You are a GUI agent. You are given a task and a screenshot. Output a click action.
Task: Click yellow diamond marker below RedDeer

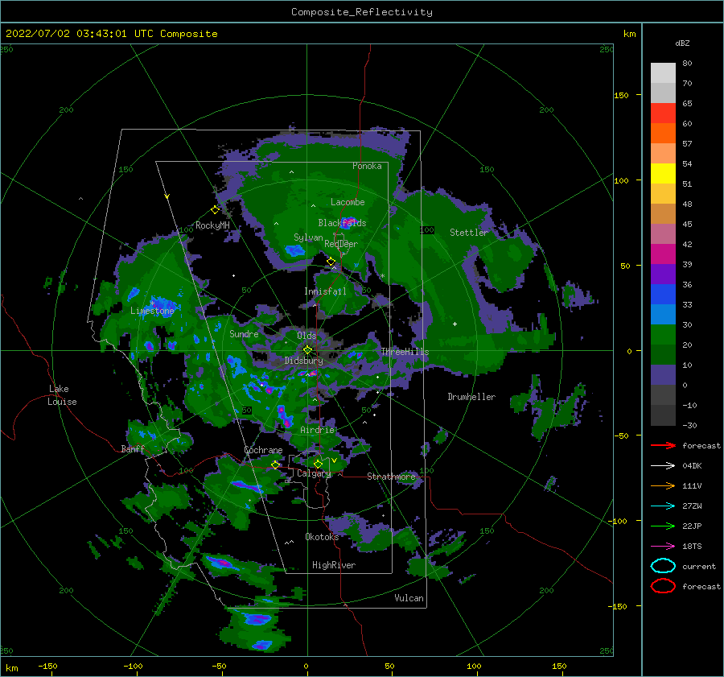tap(331, 262)
